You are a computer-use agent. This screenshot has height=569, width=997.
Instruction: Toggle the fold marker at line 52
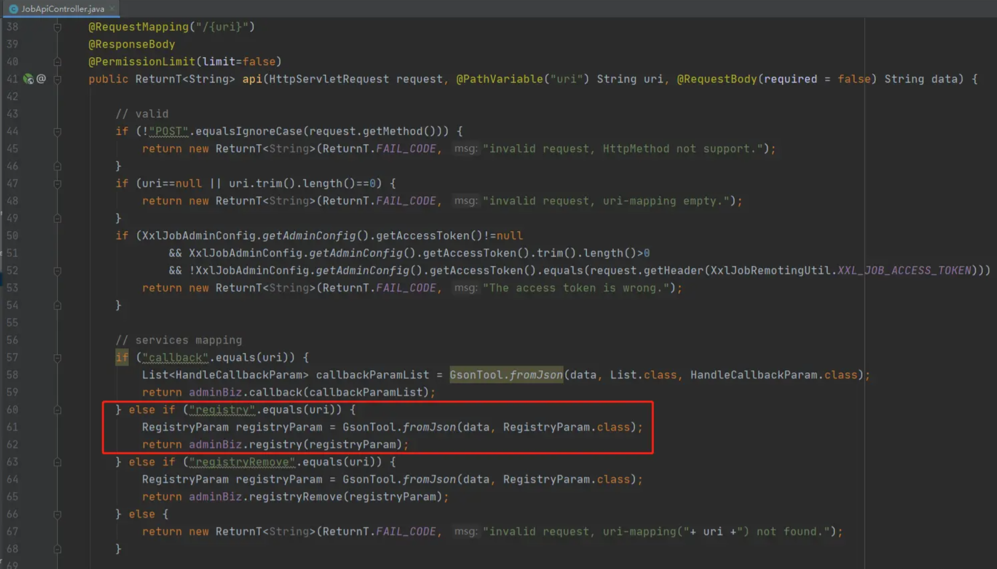[x=57, y=271]
